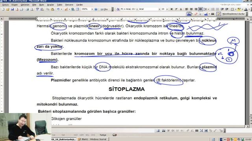Open the Ekle menu
Viewport: 252px width, 141px height.
34,5
